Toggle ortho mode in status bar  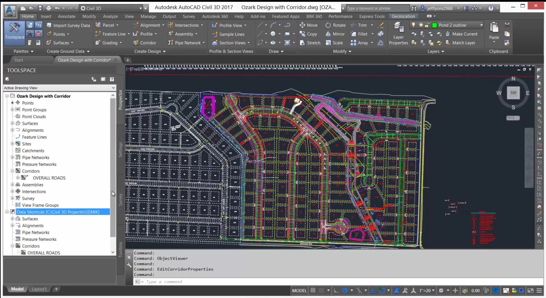pos(336,291)
